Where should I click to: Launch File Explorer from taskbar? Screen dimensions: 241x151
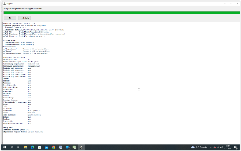[25, 147]
